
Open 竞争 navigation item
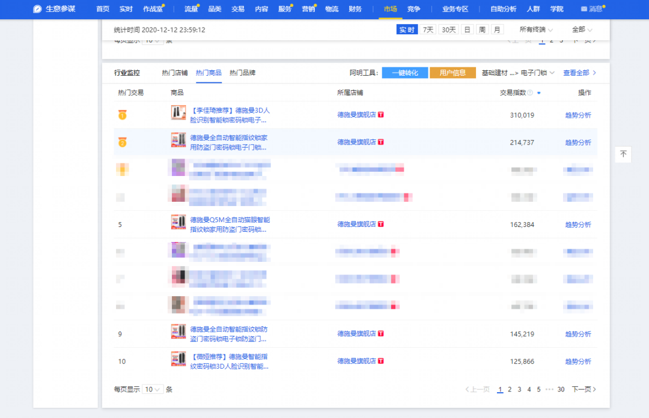413,9
